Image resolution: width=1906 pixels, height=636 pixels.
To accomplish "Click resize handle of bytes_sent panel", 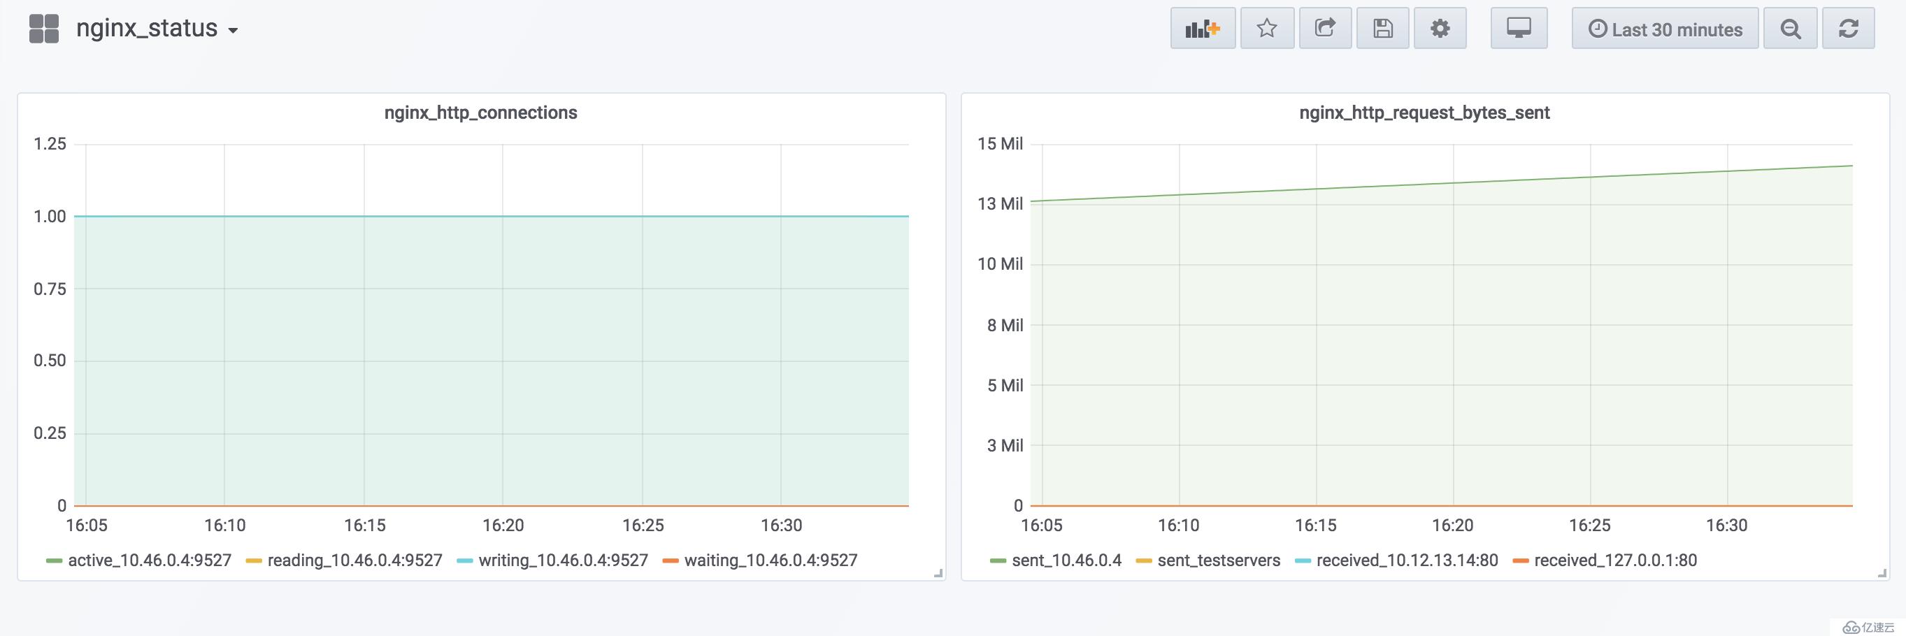I will pyautogui.click(x=1882, y=573).
